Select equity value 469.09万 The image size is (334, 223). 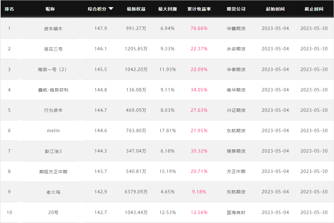point(136,110)
